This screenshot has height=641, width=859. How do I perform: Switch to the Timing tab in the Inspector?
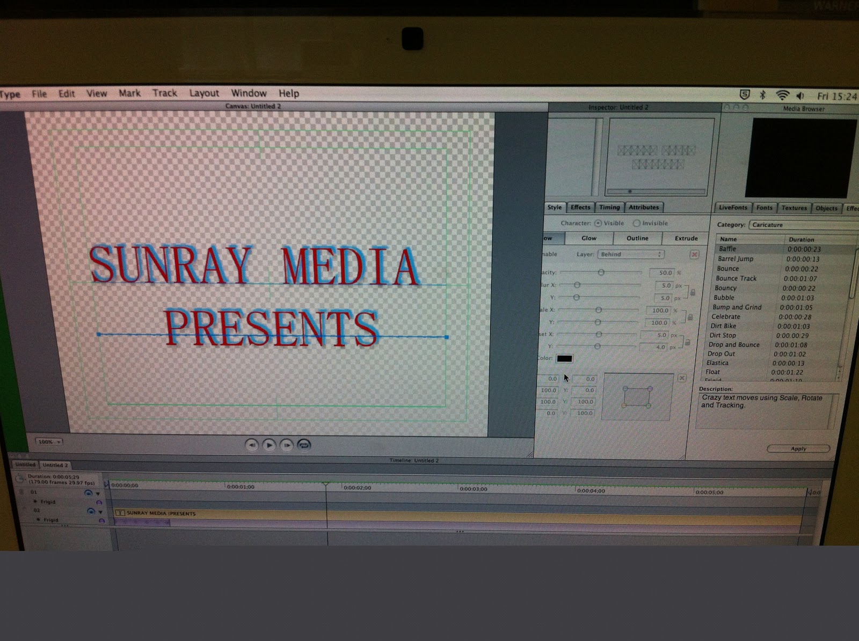[x=609, y=207]
